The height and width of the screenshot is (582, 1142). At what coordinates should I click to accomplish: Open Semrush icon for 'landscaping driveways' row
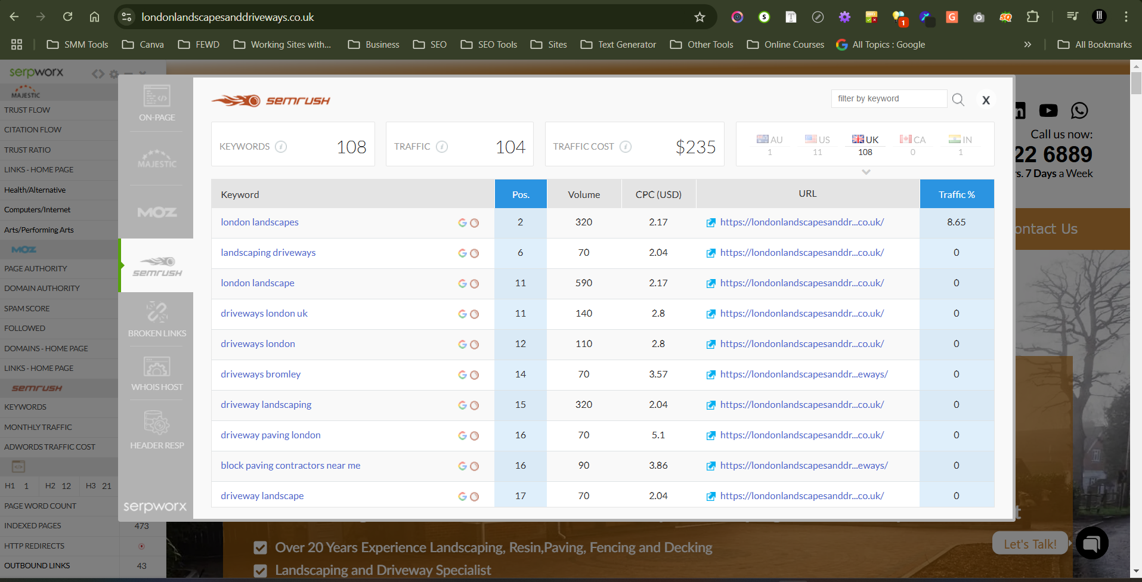[475, 253]
